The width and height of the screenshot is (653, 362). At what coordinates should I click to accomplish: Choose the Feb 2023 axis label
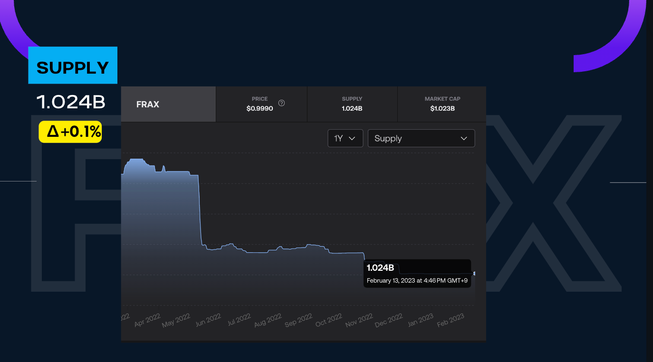point(451,321)
